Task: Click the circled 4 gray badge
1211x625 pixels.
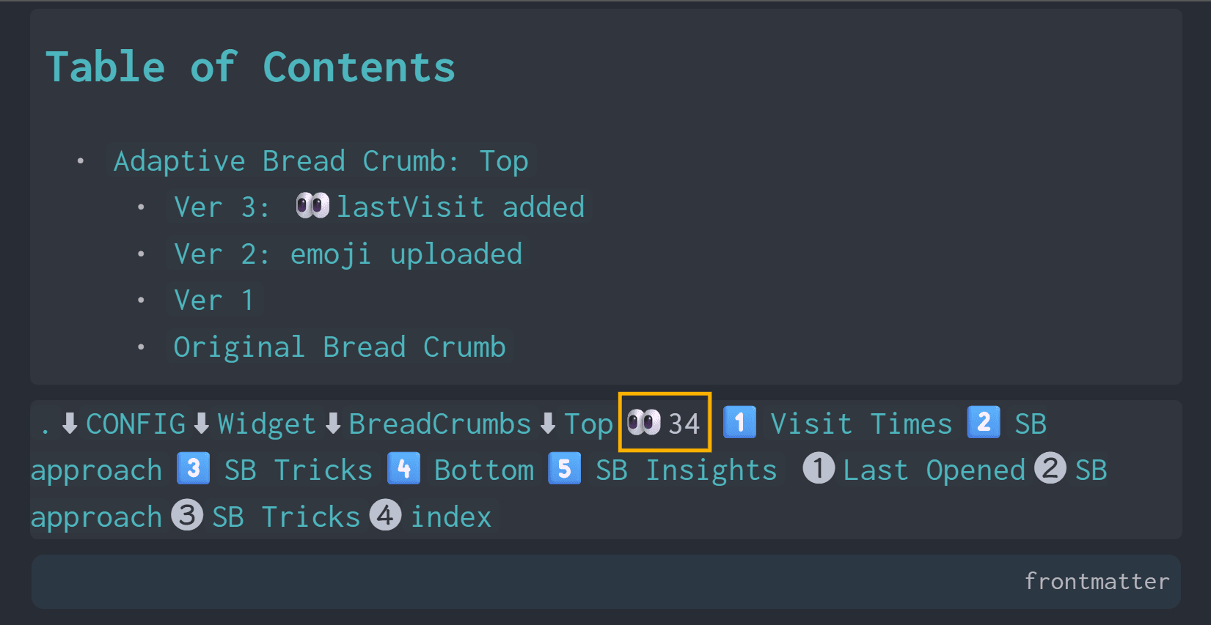Action: coord(385,516)
